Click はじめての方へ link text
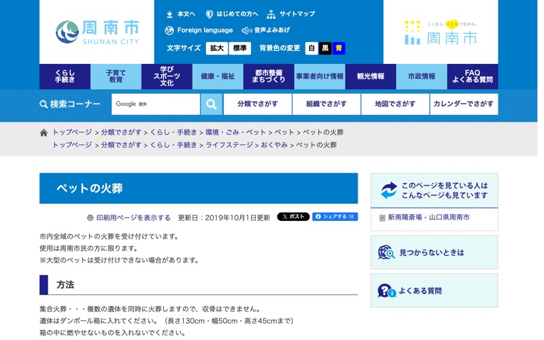The width and height of the screenshot is (544, 340). click(x=237, y=14)
